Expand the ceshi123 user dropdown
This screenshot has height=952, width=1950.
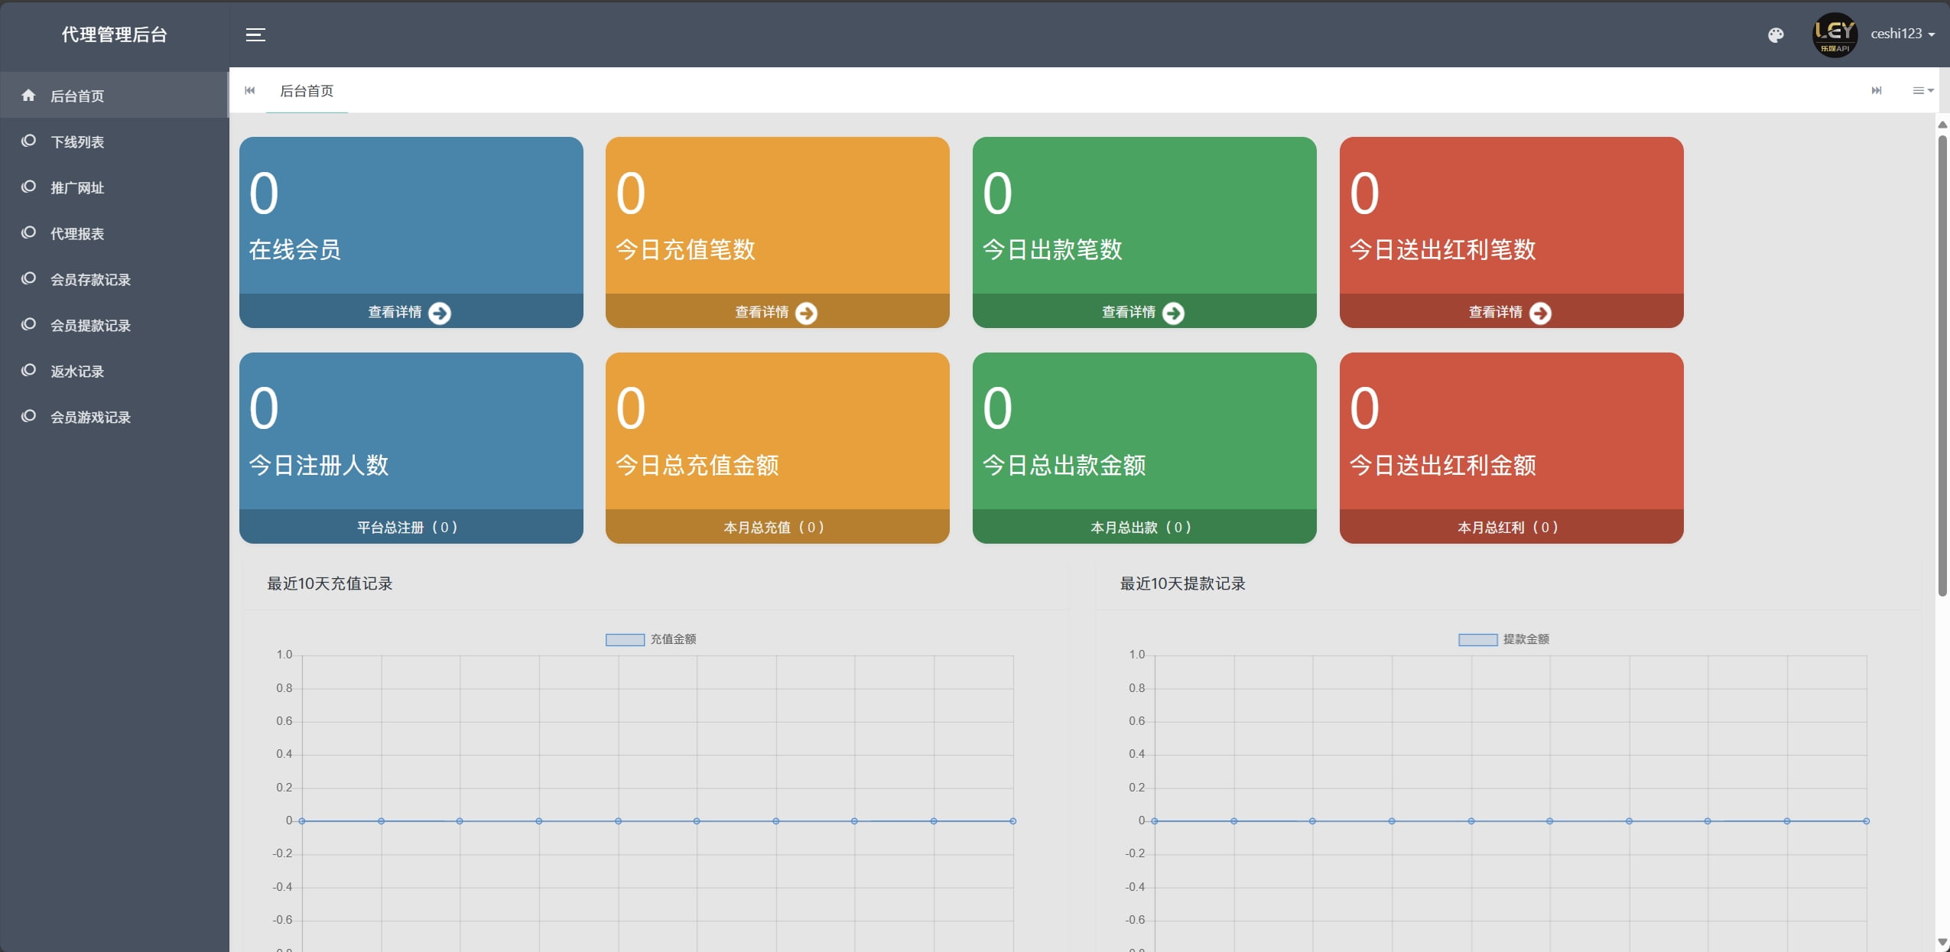point(1903,34)
